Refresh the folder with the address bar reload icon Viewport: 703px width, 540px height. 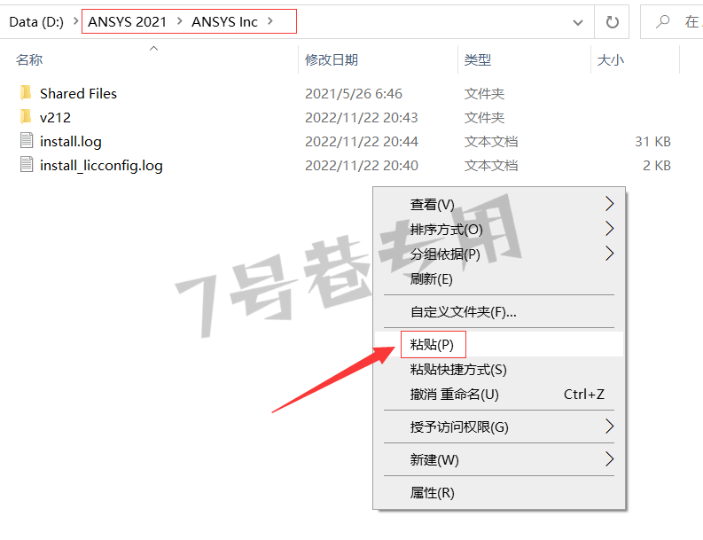tap(612, 21)
